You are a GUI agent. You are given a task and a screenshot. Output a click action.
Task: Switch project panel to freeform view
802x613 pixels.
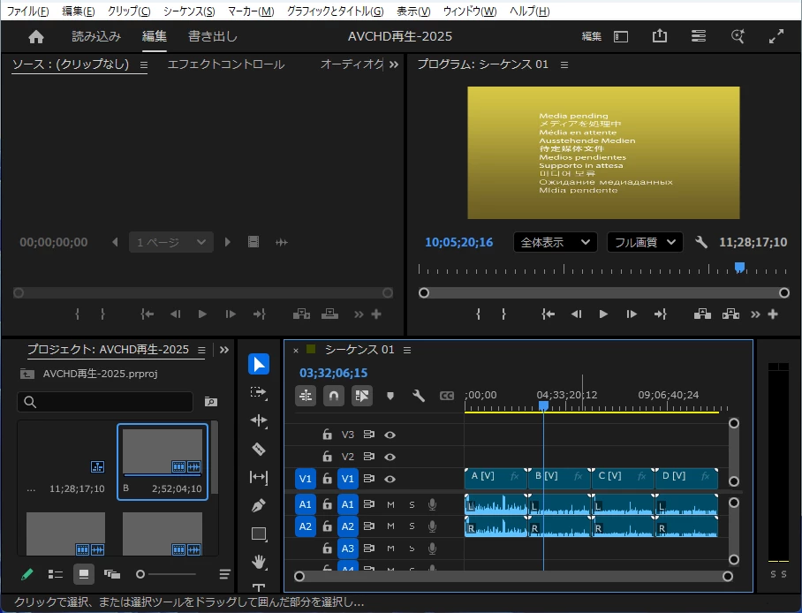(x=111, y=574)
